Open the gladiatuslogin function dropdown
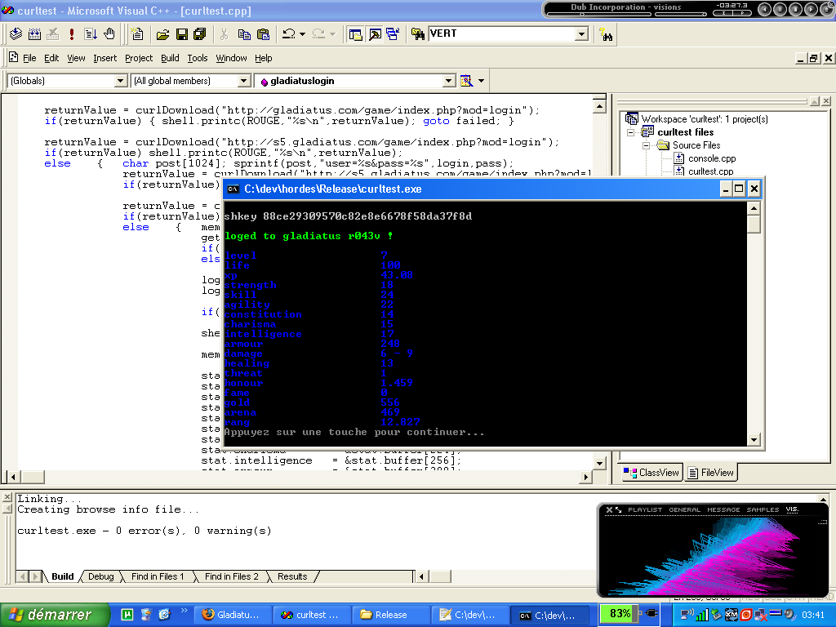836x627 pixels. [448, 81]
